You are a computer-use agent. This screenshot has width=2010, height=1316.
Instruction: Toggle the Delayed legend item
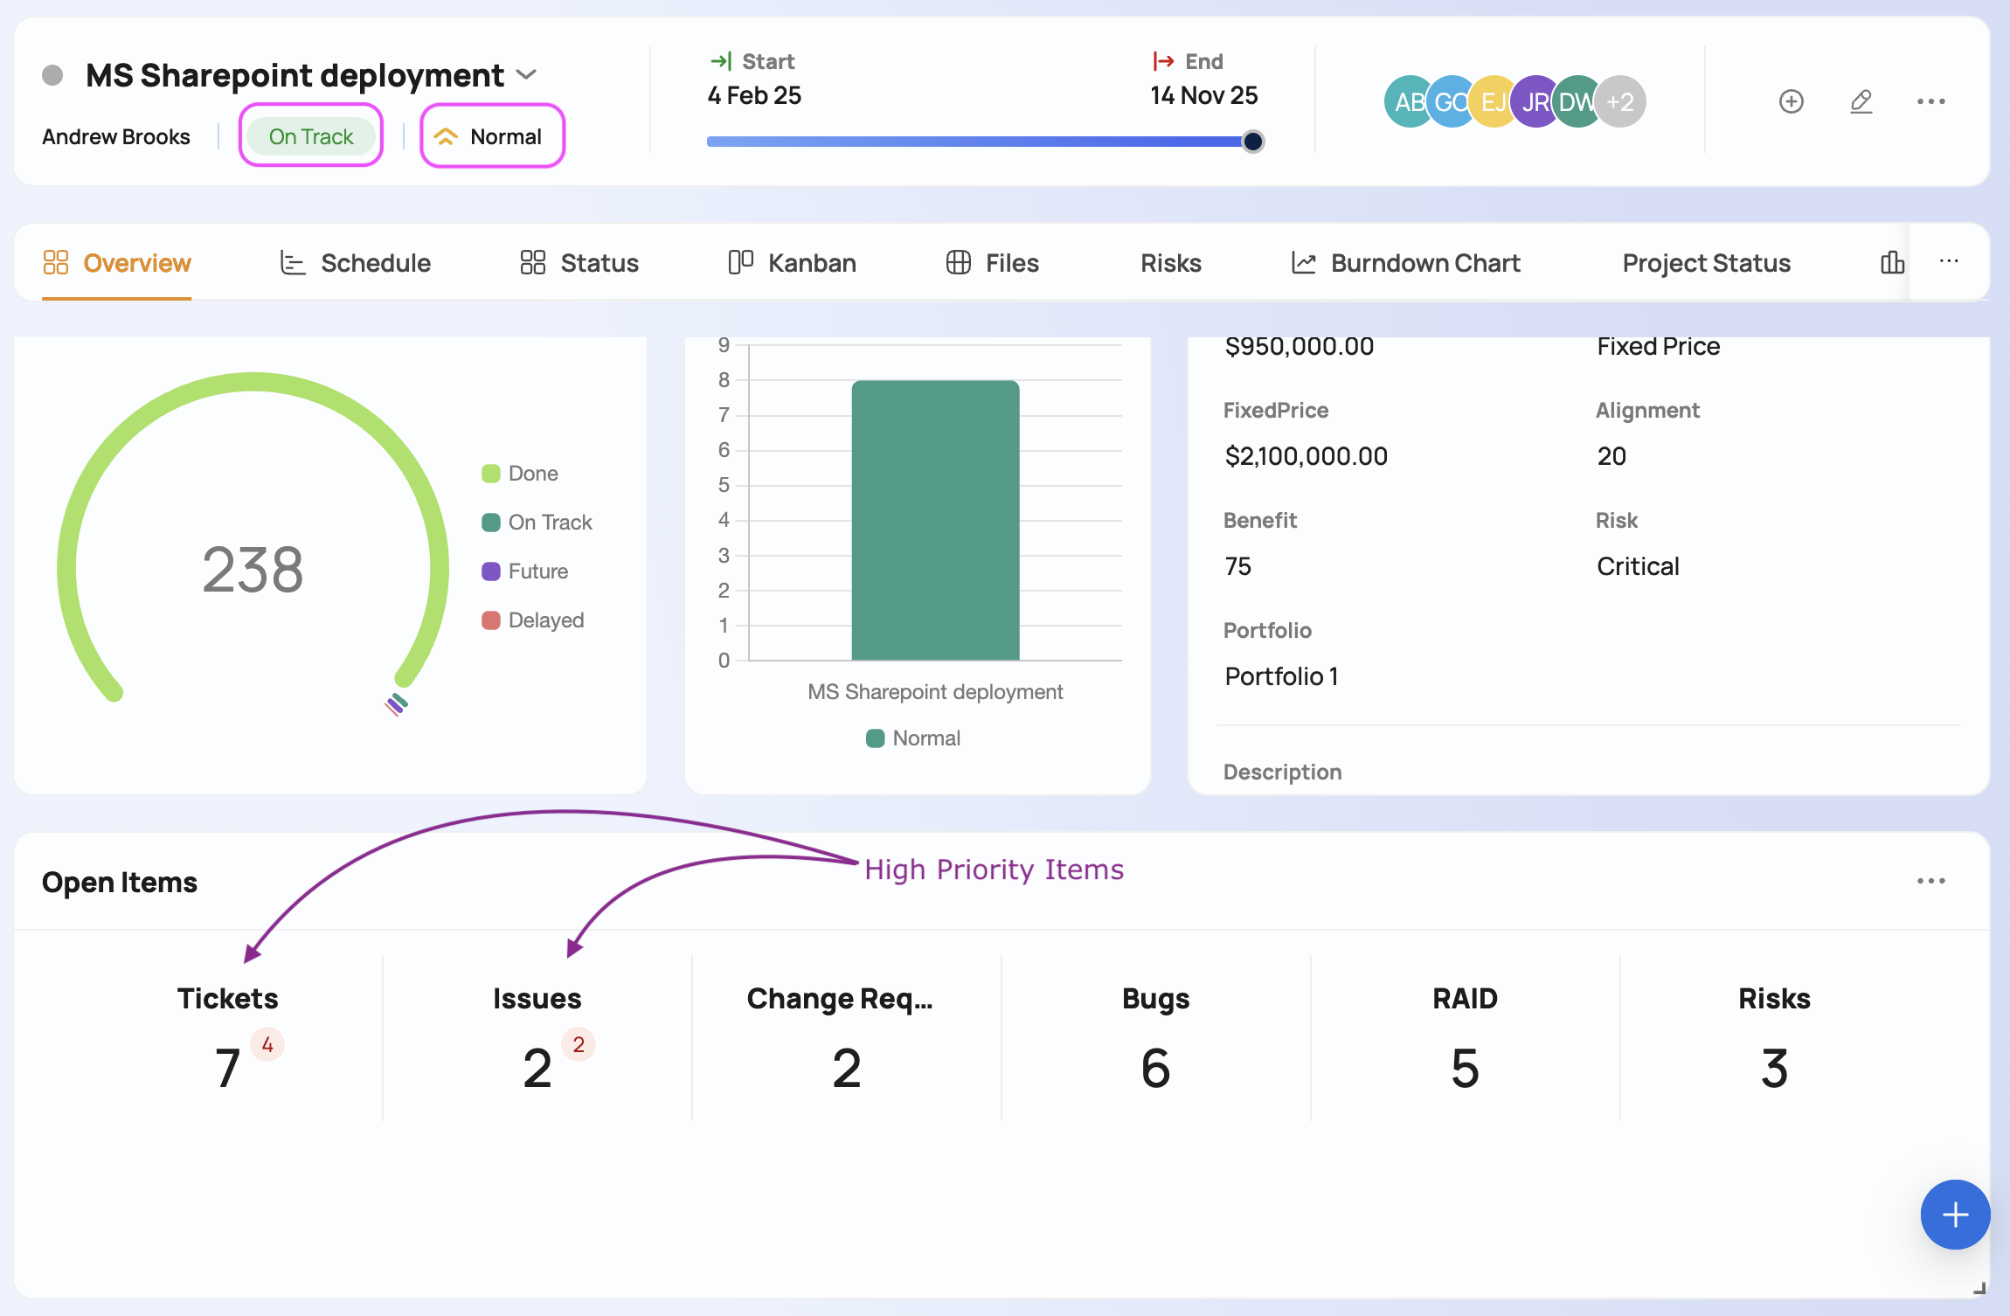[533, 620]
